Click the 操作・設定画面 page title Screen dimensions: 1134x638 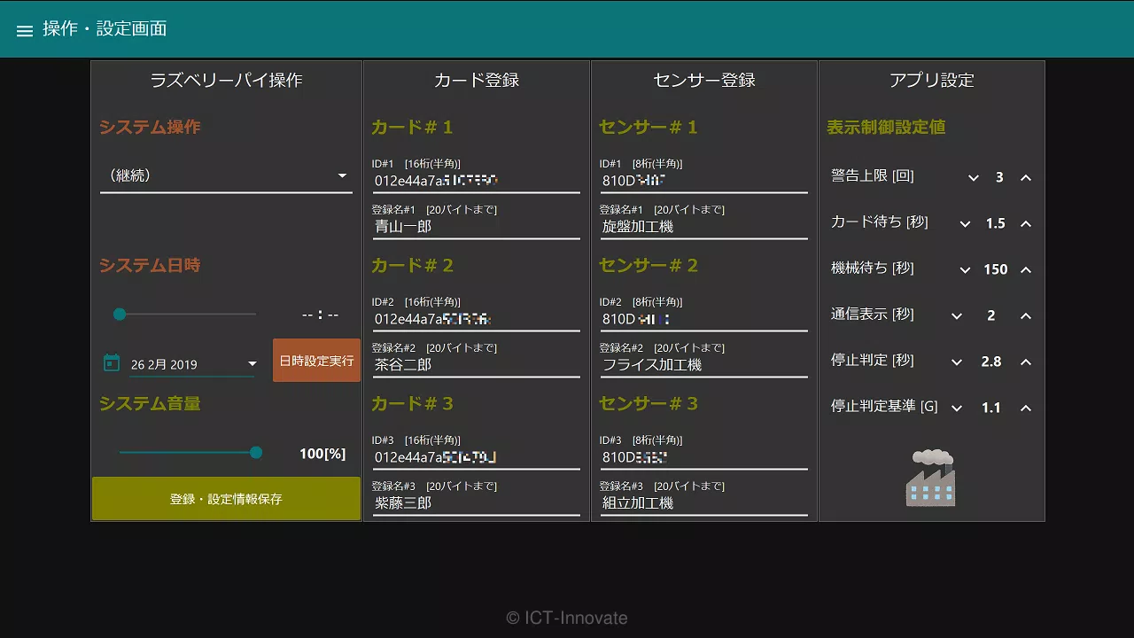click(105, 29)
